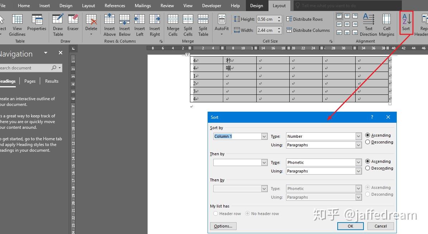The width and height of the screenshot is (428, 234).
Task: Open Cell Margins settings
Action: pos(386,25)
